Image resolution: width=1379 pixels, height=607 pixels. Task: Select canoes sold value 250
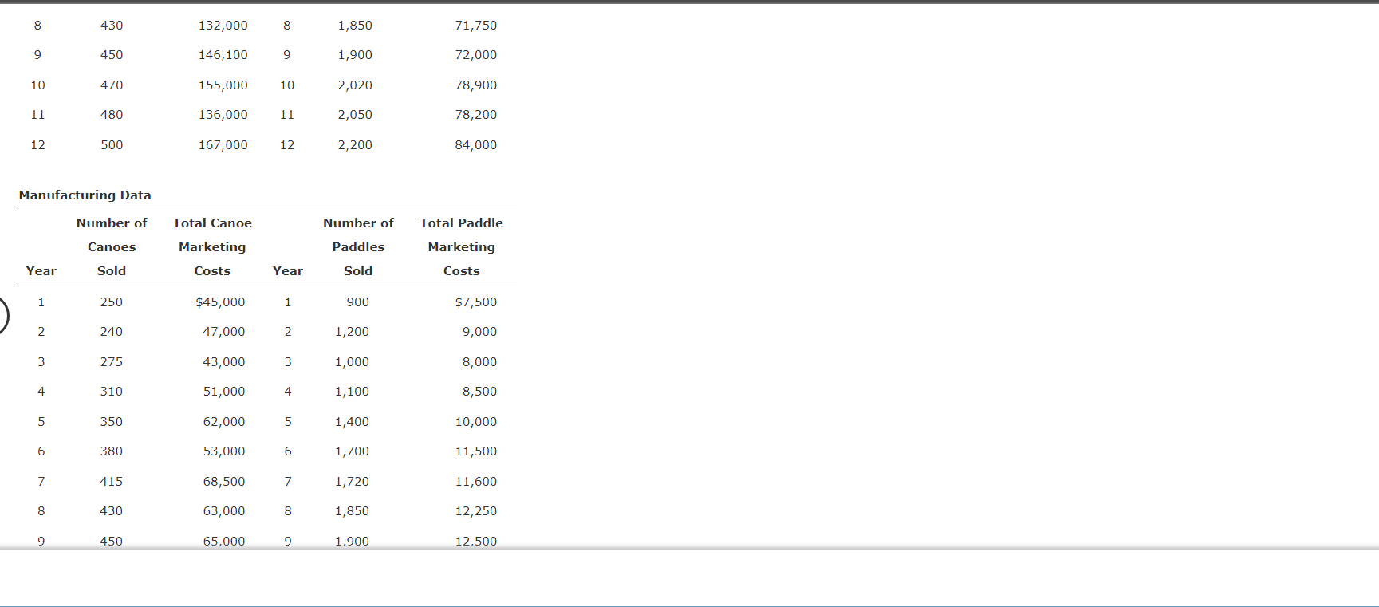point(112,302)
